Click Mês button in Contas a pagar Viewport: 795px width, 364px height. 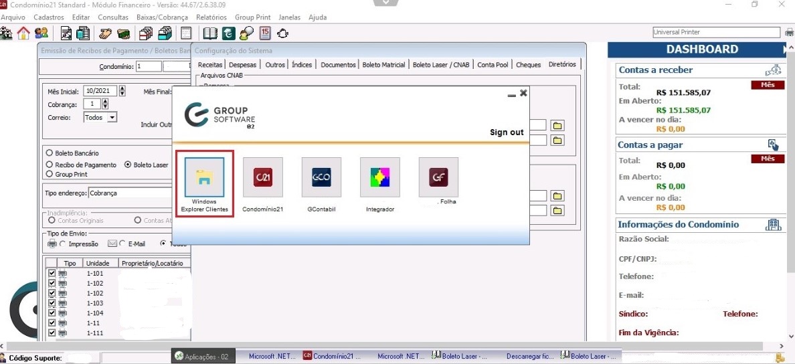tap(768, 159)
